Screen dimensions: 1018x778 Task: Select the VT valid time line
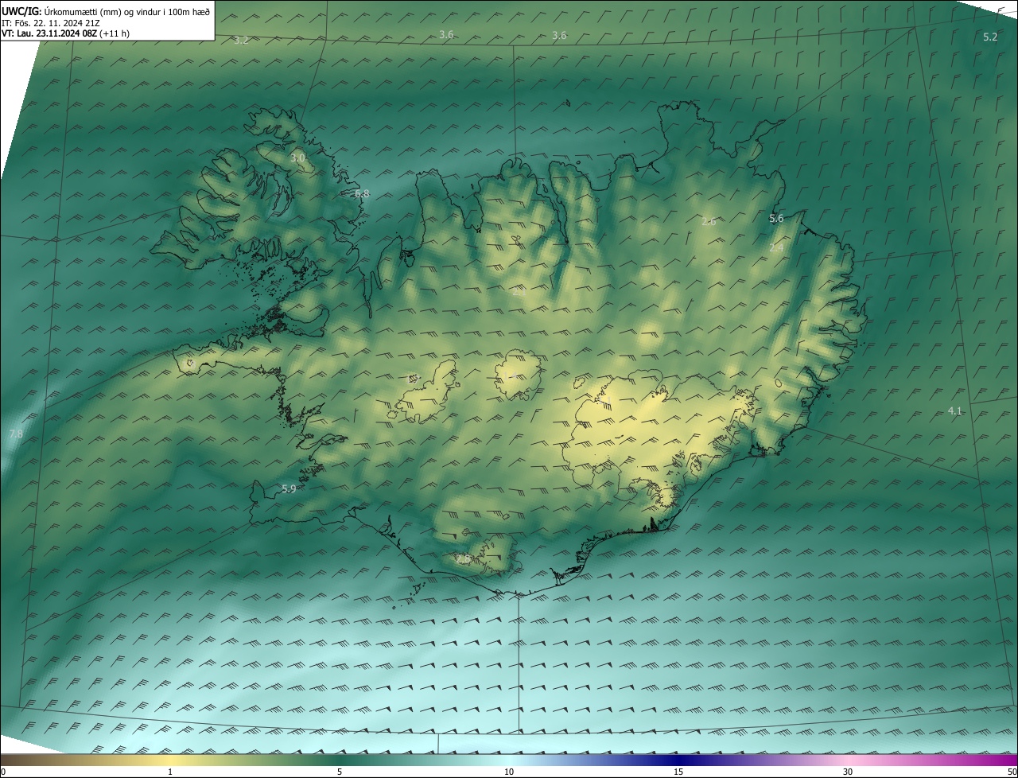pos(65,33)
